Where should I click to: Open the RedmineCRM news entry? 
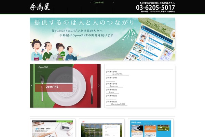(117, 104)
